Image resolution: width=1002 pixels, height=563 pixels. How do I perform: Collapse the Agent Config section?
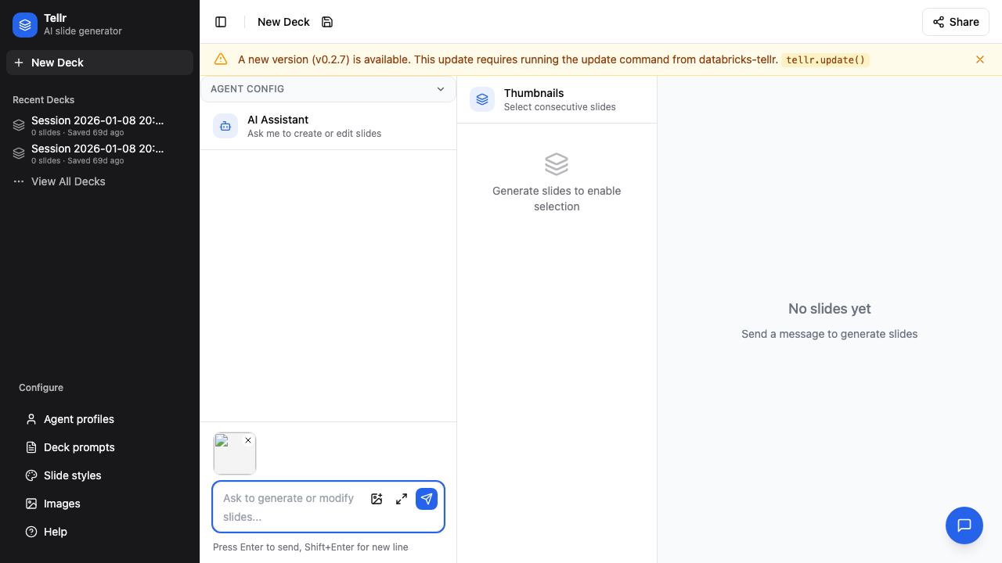point(441,88)
